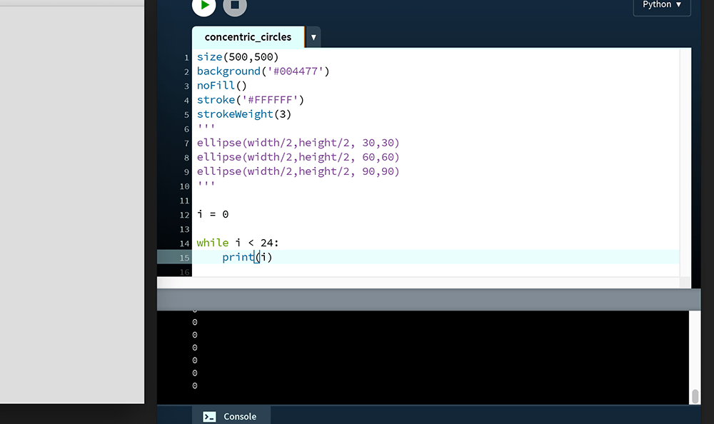Open the tab options arrow menu

click(313, 37)
